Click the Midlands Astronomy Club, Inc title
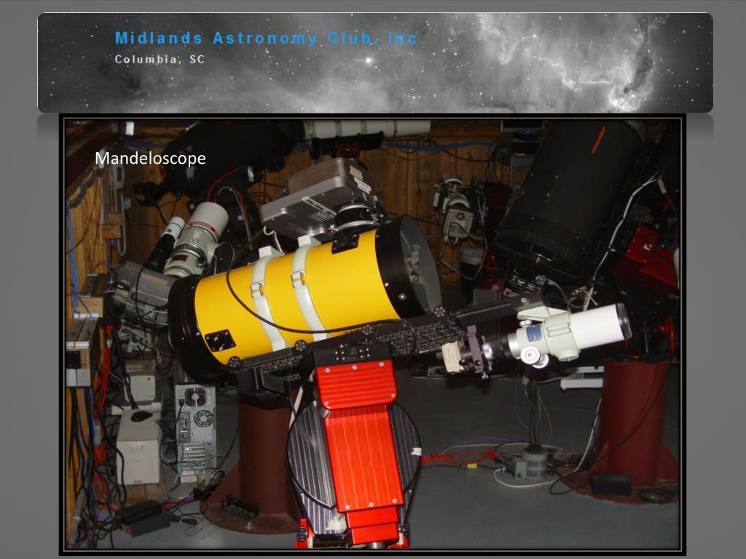This screenshot has height=559, width=746. 266,38
